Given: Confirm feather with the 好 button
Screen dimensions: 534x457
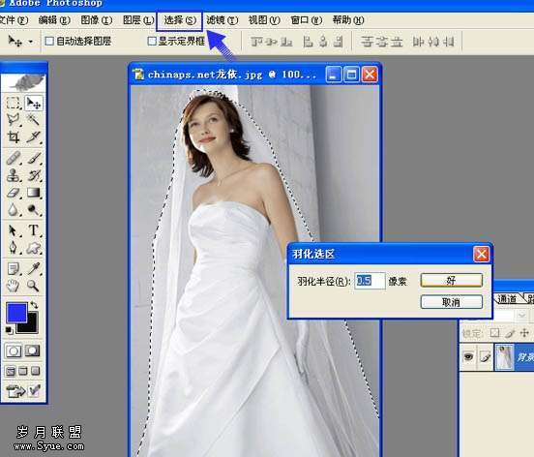Looking at the screenshot, I should (x=451, y=281).
